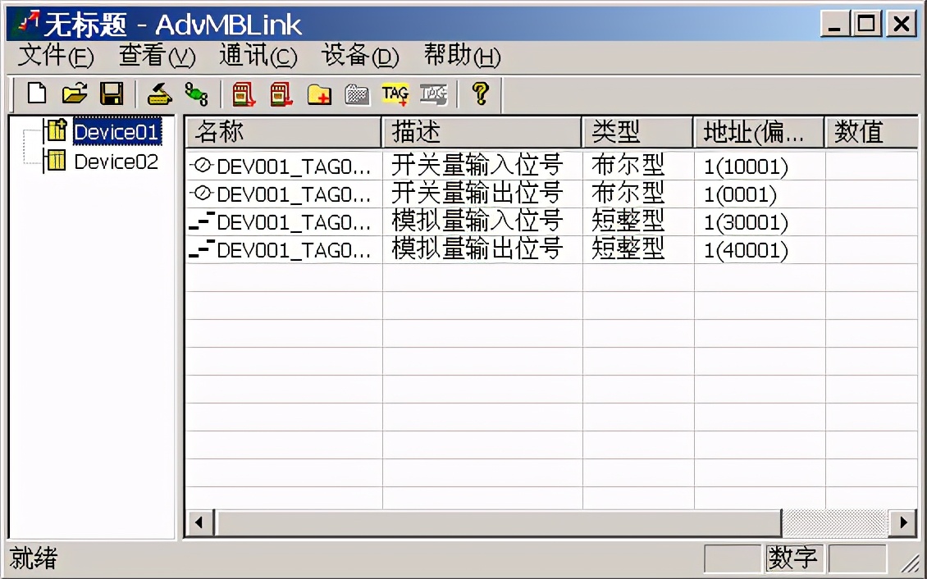The height and width of the screenshot is (579, 927).
Task: Click the yellow add group folder icon
Action: pos(319,94)
